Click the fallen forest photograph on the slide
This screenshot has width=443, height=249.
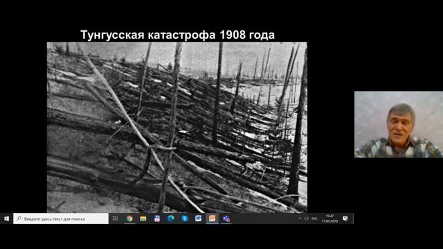(x=177, y=127)
